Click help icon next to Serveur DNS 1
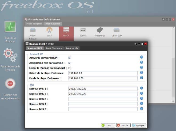The image size is (176, 131). click(142, 88)
